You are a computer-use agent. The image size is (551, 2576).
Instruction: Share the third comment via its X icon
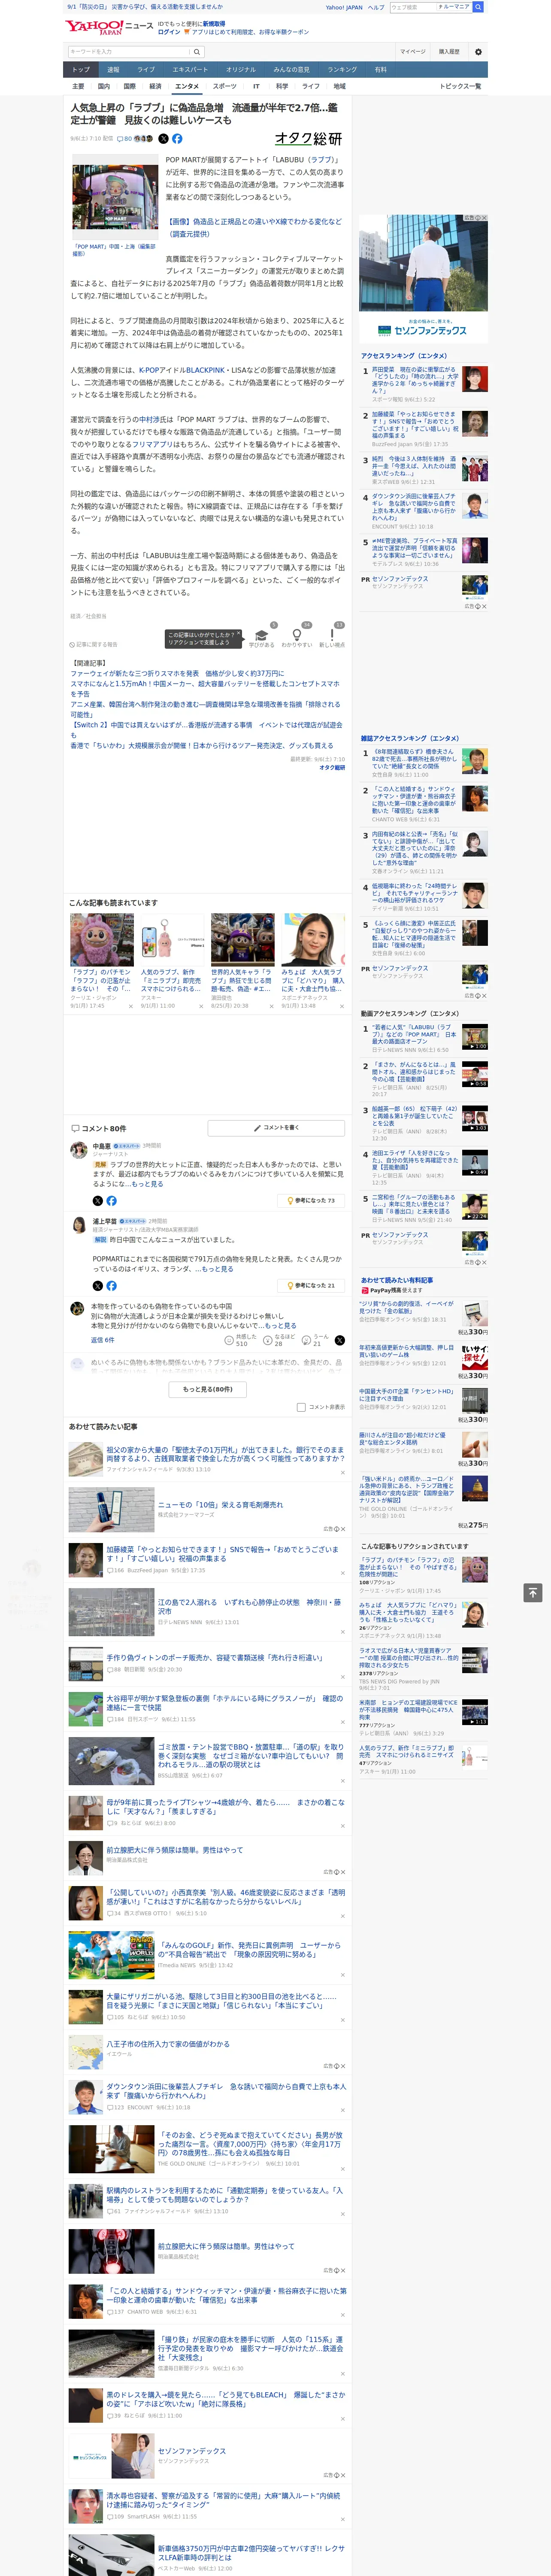[340, 1340]
